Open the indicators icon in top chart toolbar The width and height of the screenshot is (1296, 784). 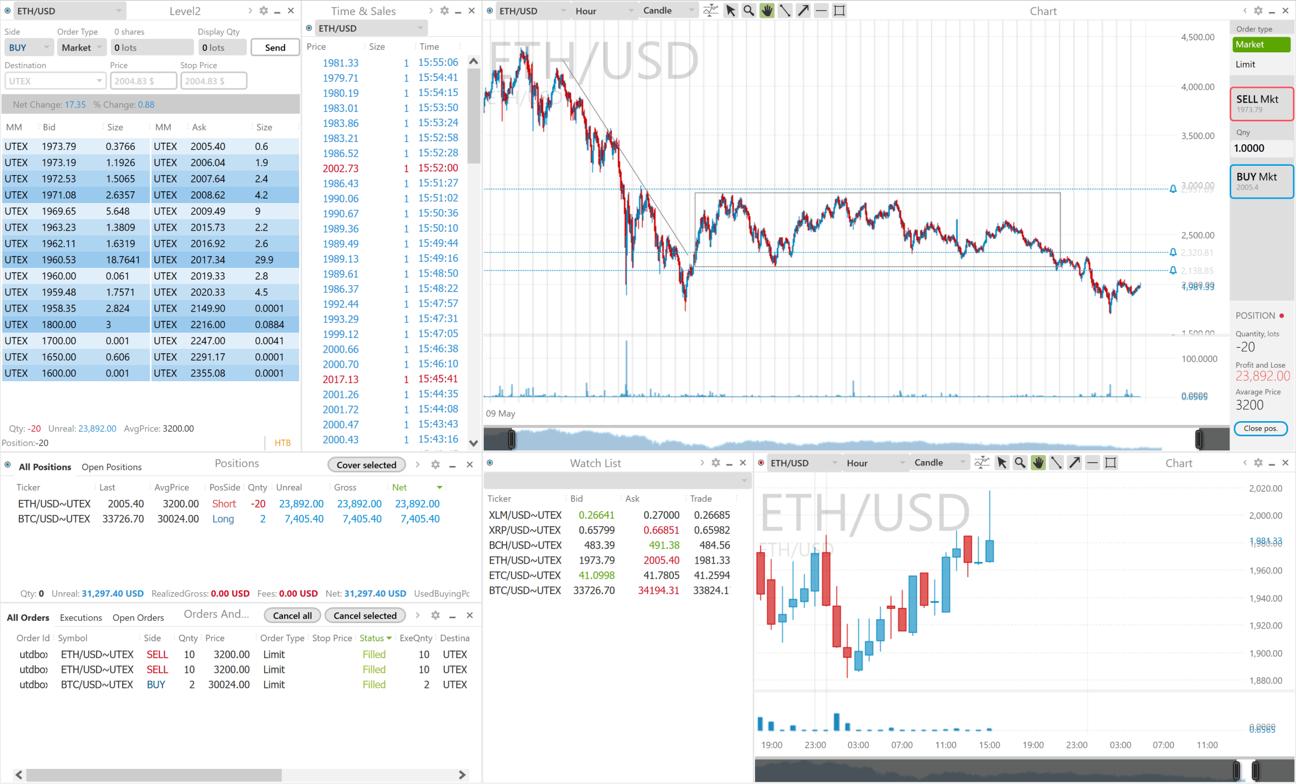(711, 11)
